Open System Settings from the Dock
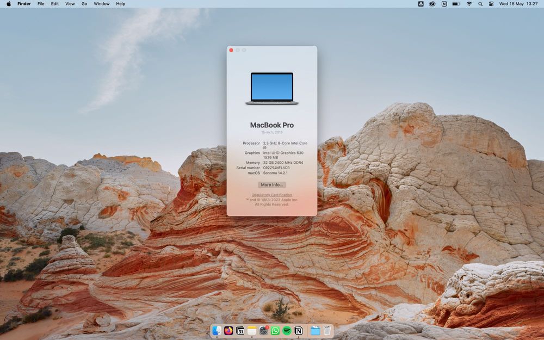544x340 pixels. [x=264, y=331]
